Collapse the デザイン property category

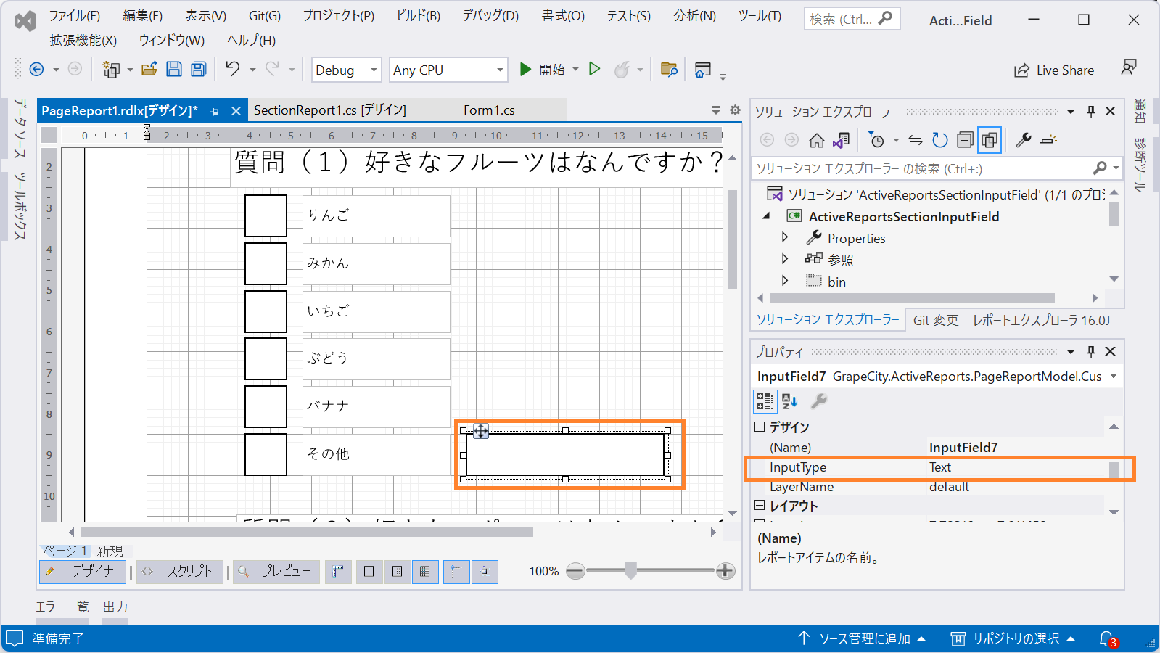click(x=760, y=427)
